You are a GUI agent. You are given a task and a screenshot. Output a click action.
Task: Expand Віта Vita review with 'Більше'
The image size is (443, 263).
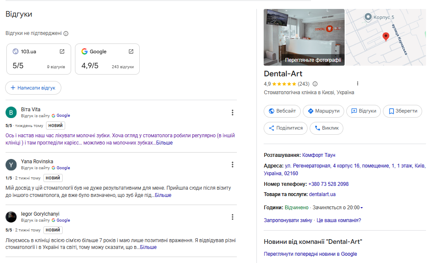coord(164,143)
